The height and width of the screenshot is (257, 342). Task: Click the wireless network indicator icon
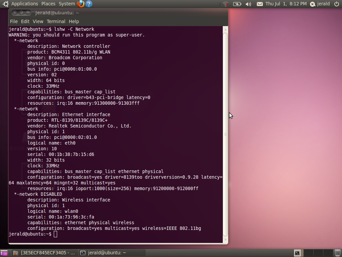226,4
